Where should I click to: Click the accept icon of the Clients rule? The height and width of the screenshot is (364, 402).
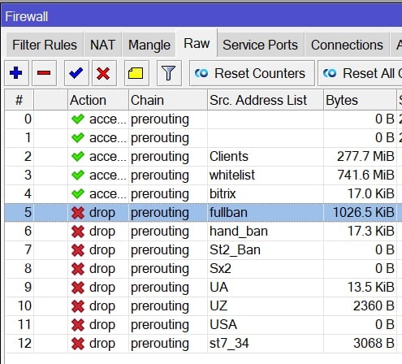[x=78, y=157]
